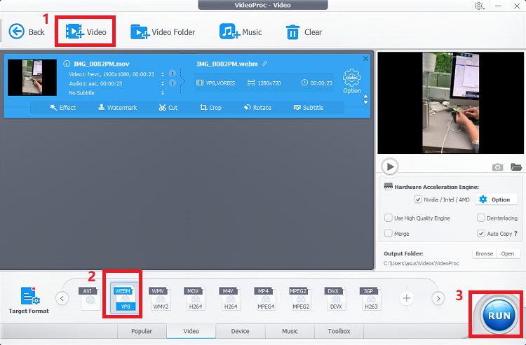Remove IMG_0082PM.mov from the list
This screenshot has height=345, width=526.
pyautogui.click(x=365, y=59)
